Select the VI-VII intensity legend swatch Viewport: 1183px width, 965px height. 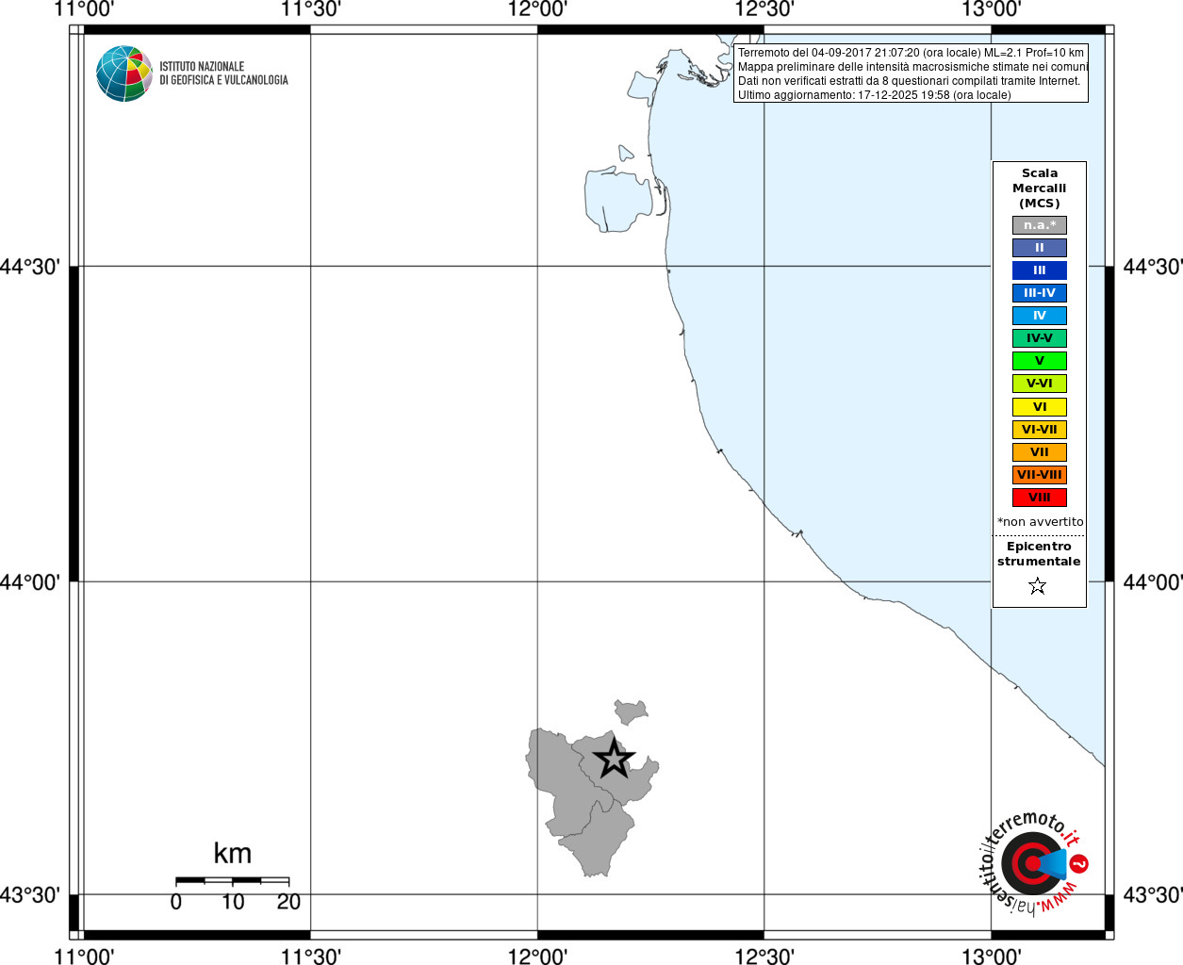1040,430
